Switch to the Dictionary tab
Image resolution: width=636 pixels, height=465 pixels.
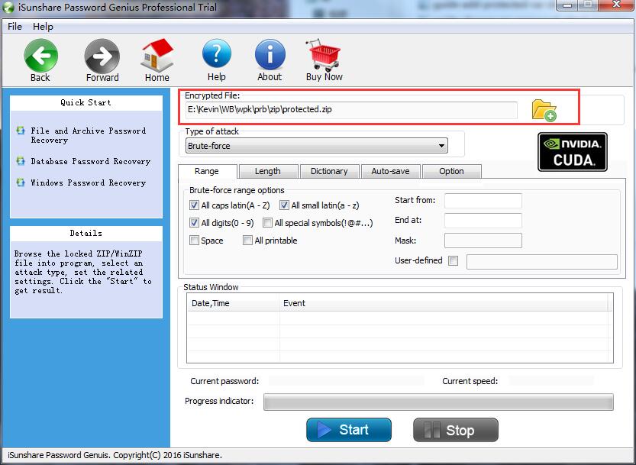point(329,171)
